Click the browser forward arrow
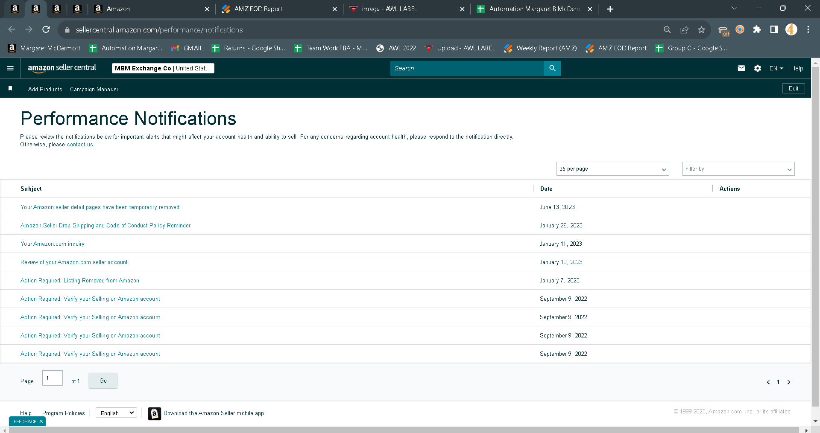 coord(29,29)
